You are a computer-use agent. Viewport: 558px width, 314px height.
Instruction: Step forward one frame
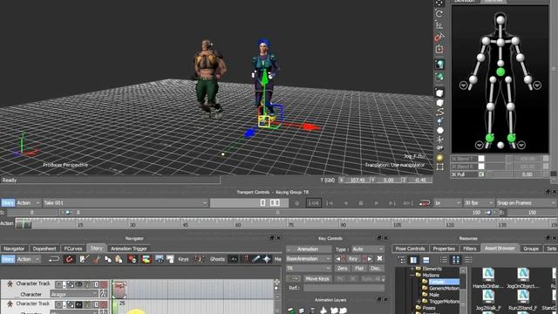click(x=391, y=203)
